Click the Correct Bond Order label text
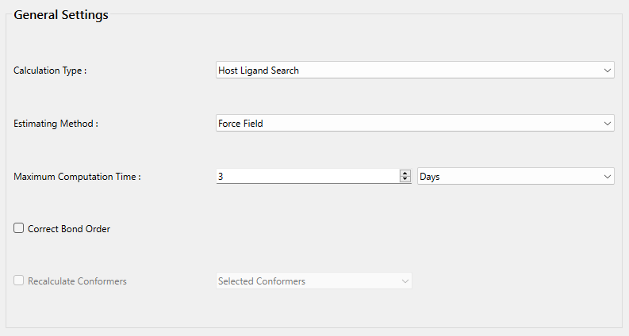This screenshot has height=336, width=629. pos(69,229)
